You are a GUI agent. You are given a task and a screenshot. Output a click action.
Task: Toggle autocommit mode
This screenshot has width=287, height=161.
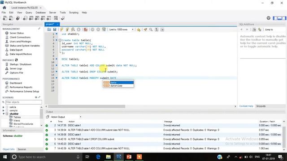point(104,30)
